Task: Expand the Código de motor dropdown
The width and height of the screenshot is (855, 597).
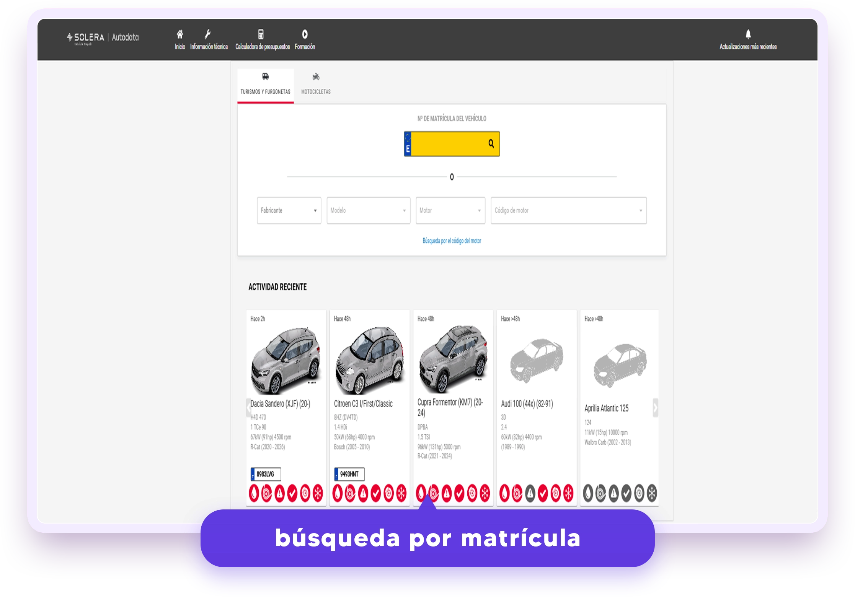Action: [x=568, y=210]
